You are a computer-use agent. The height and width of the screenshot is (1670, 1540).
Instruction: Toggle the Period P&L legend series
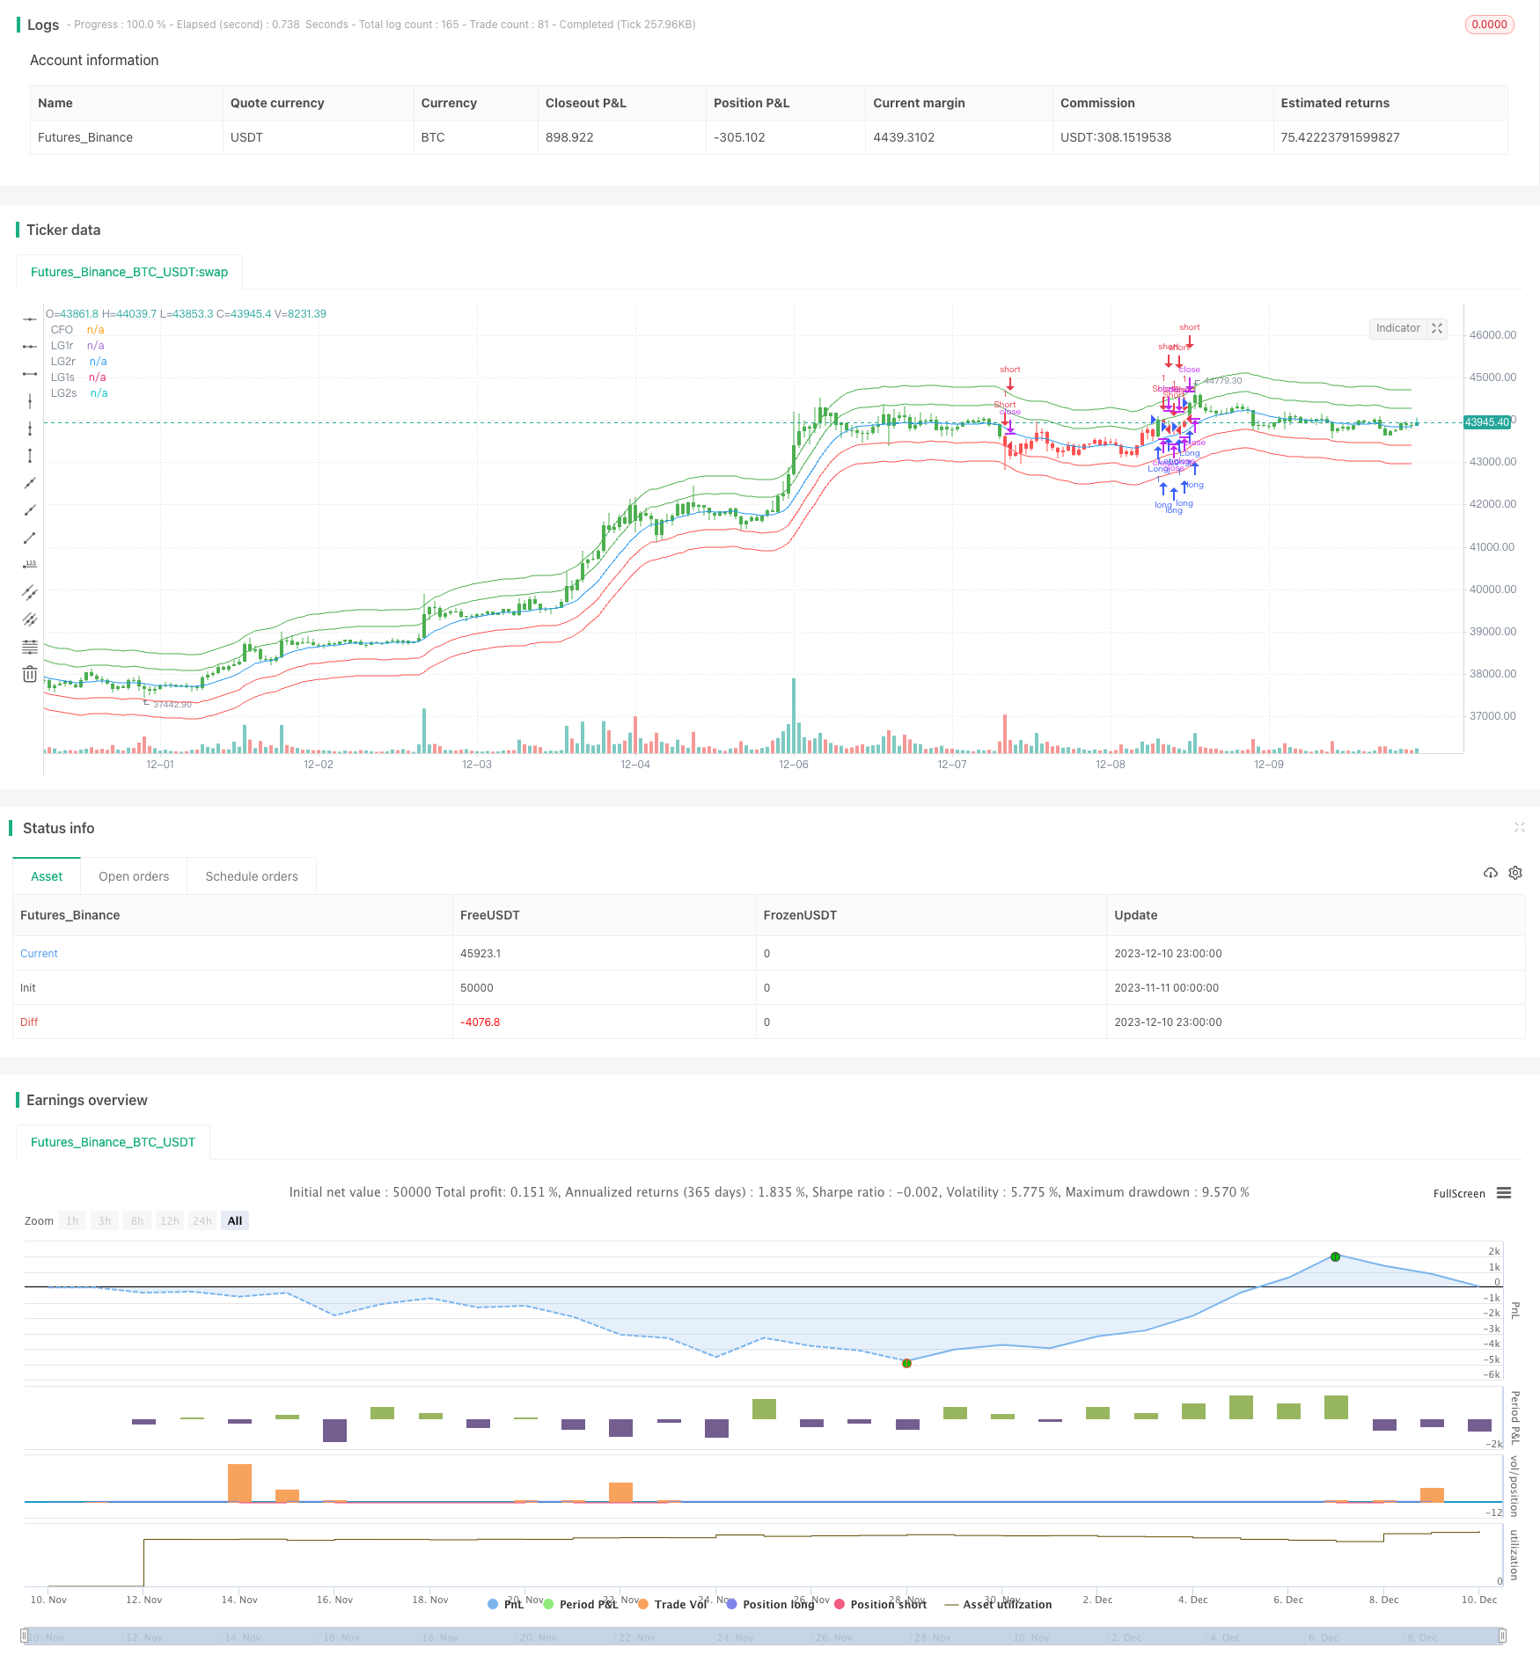click(x=581, y=1604)
